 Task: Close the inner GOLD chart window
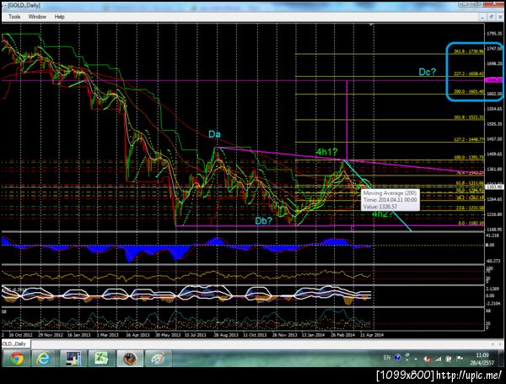(500, 17)
